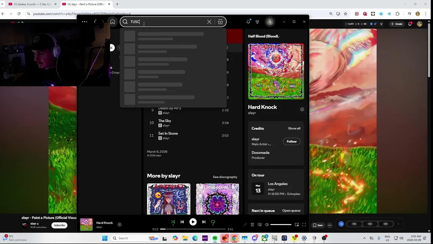The height and width of the screenshot is (244, 433).
Task: Skip to next track in Spotify
Action: click(204, 222)
